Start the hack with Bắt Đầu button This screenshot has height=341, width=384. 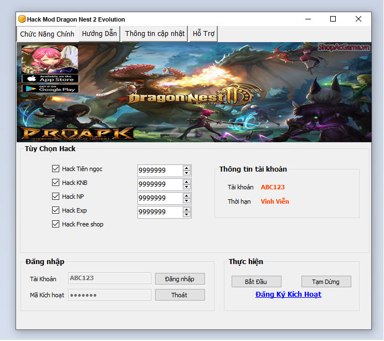point(256,282)
